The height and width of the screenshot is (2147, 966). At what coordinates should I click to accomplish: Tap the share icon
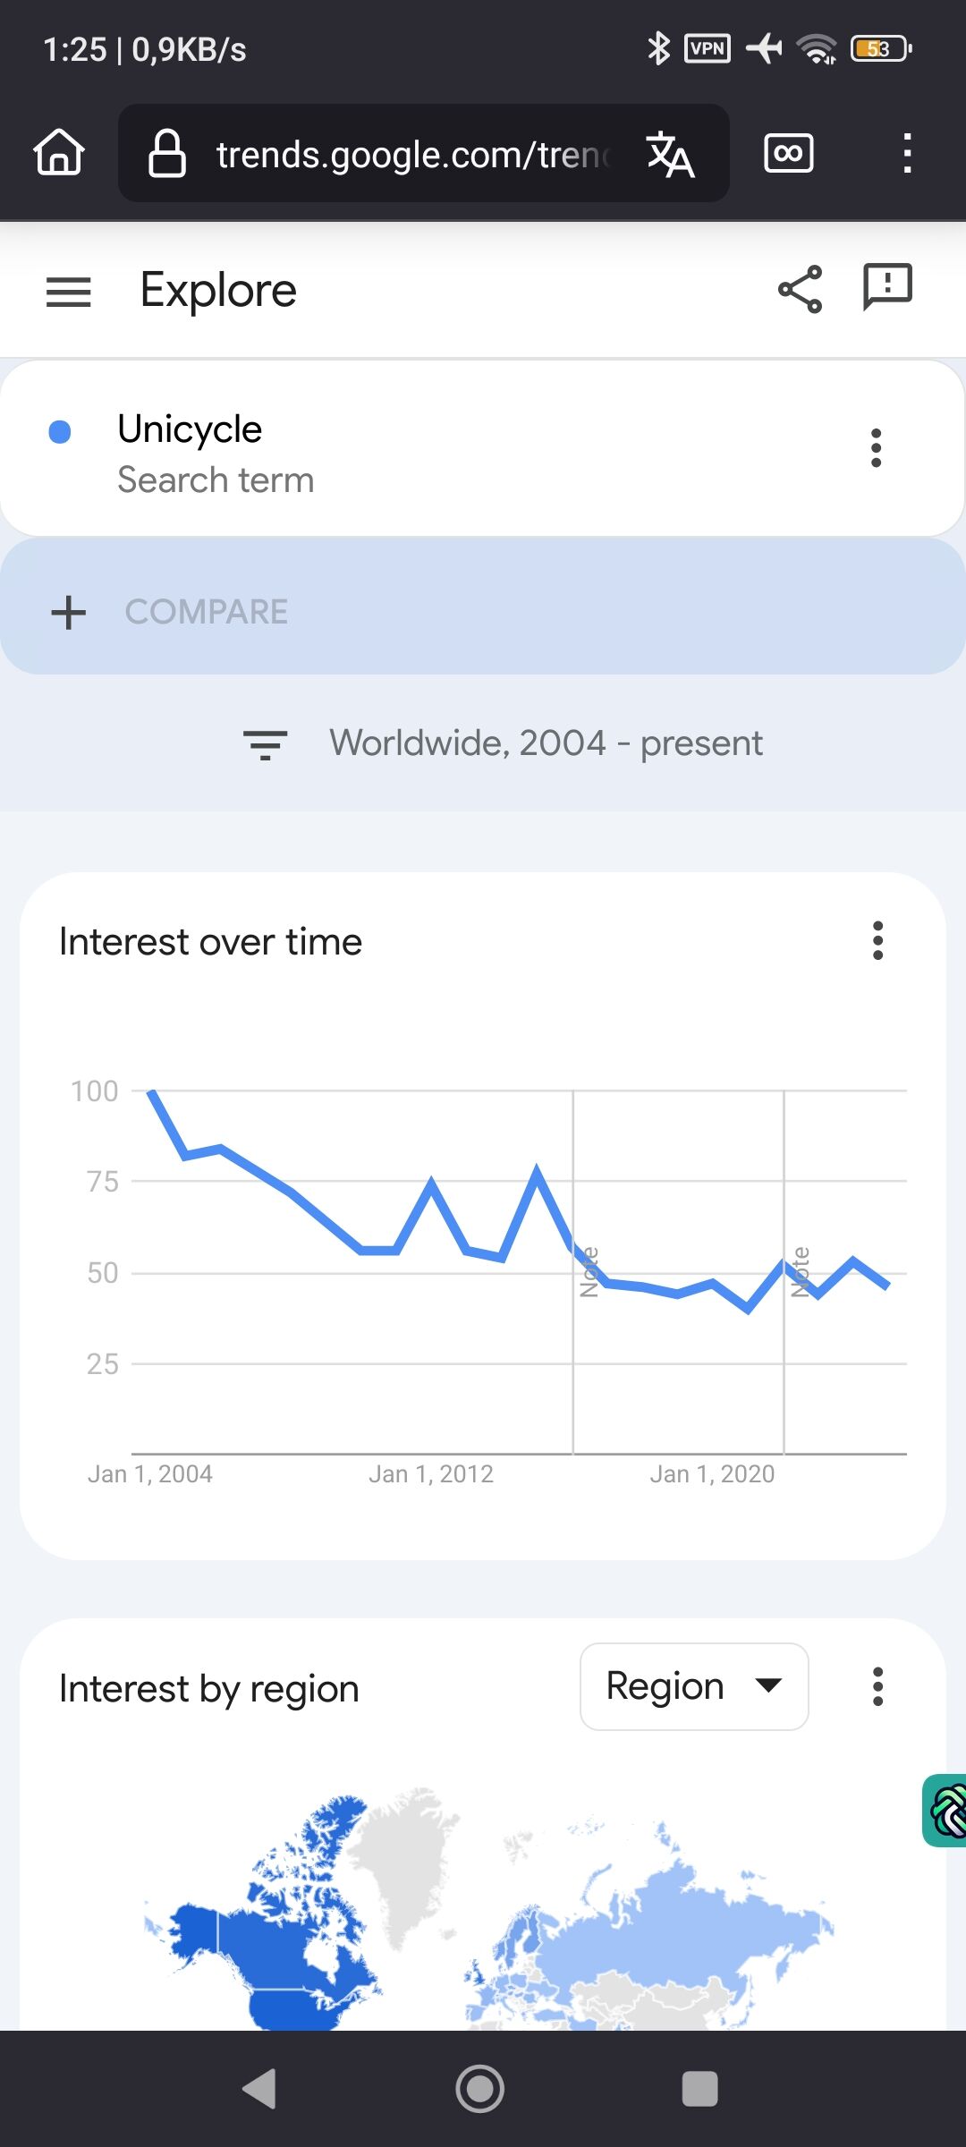(800, 289)
